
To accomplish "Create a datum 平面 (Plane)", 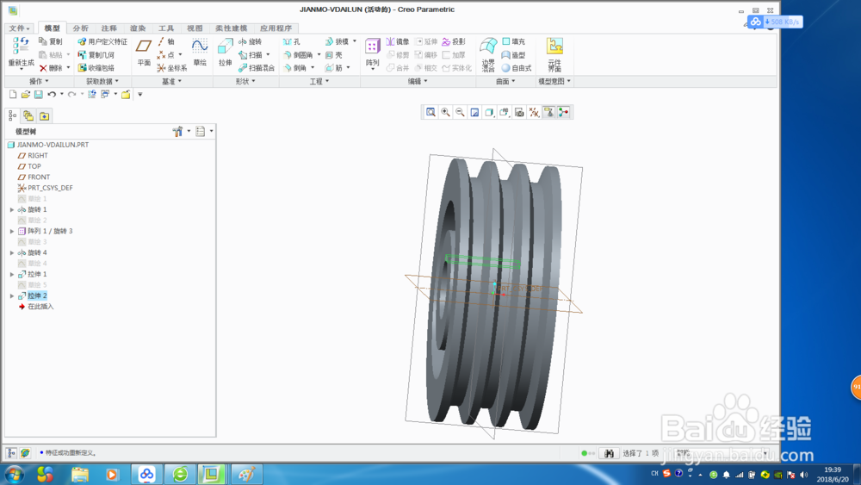I will pos(144,53).
